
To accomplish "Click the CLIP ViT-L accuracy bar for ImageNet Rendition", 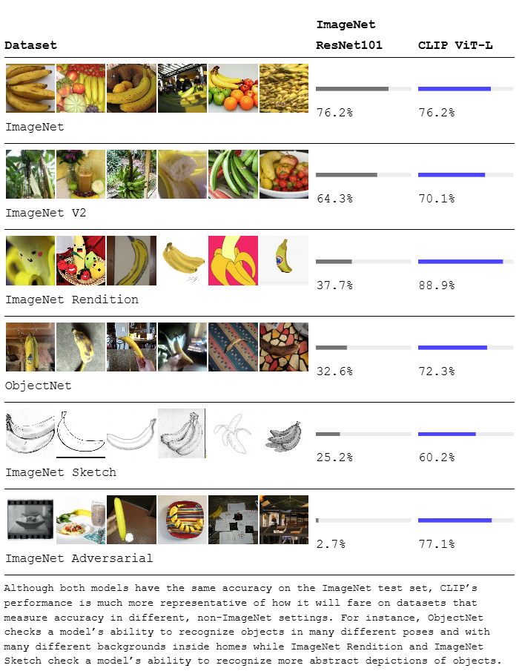I will (466, 262).
